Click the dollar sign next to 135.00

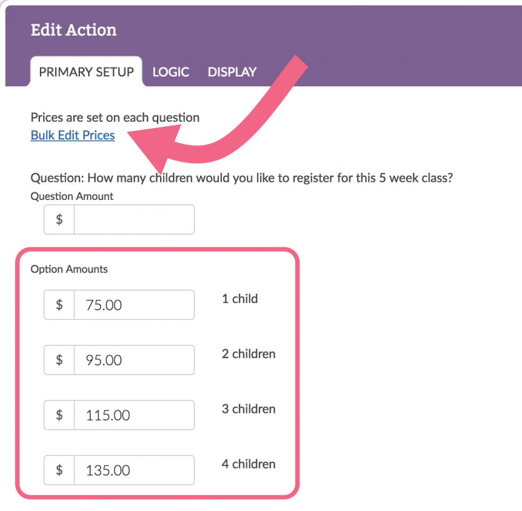pyautogui.click(x=58, y=470)
